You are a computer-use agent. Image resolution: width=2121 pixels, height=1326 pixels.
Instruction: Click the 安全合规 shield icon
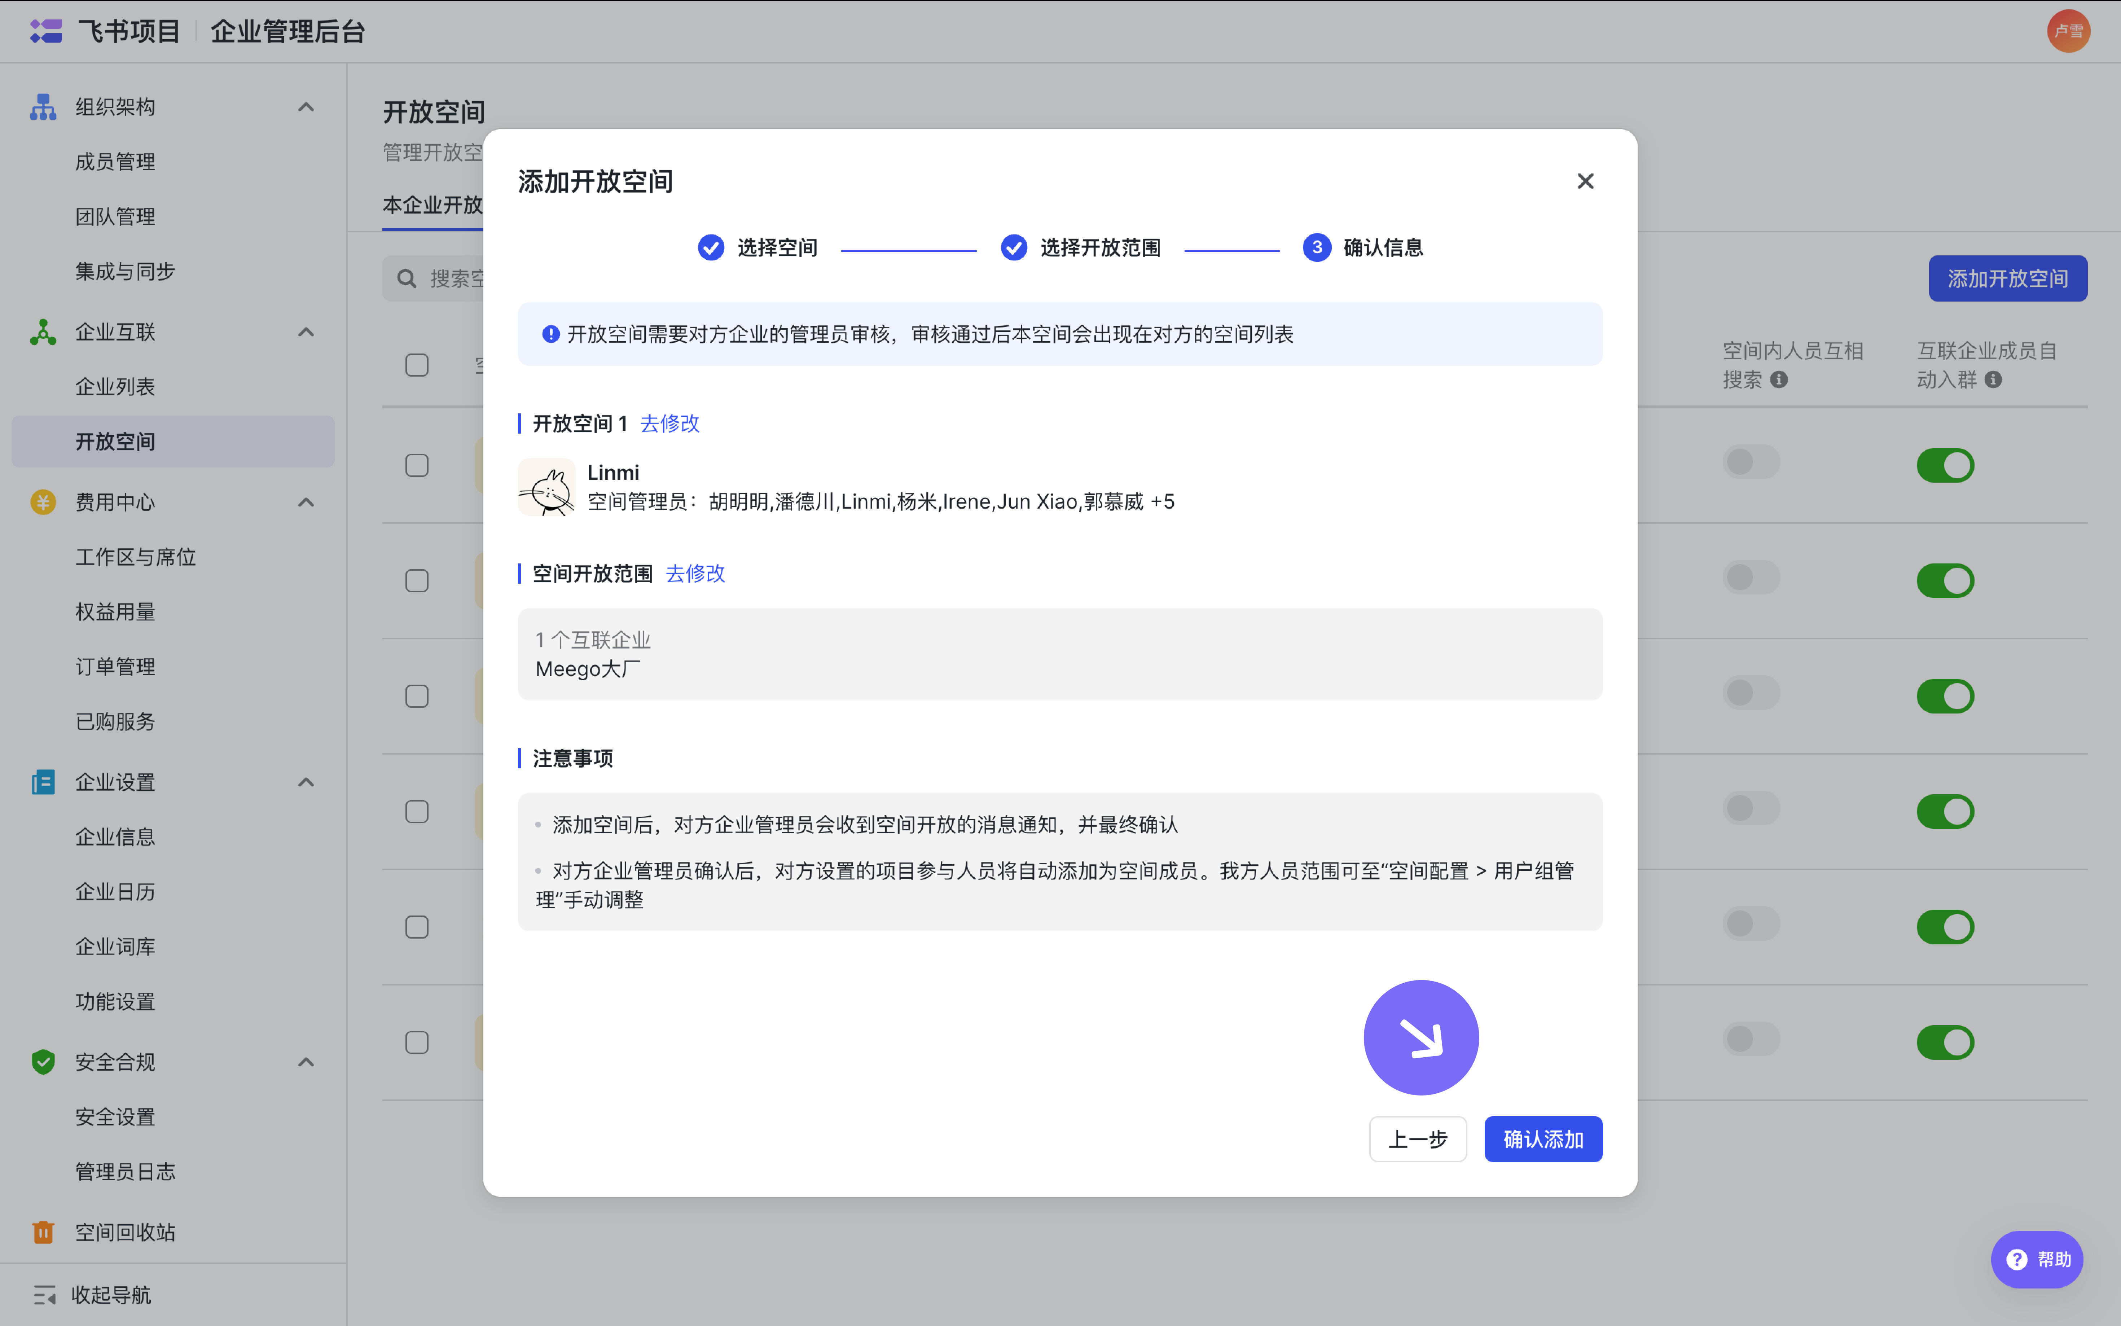tap(43, 1062)
